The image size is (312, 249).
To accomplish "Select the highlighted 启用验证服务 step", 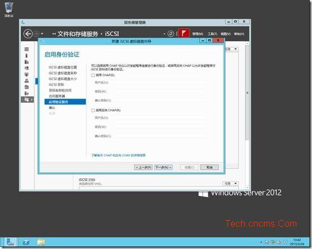I will click(x=65, y=102).
